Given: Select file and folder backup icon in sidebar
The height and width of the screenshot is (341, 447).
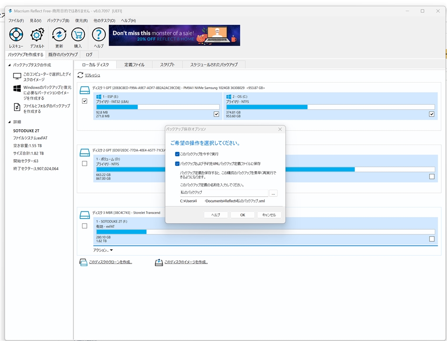Looking at the screenshot, I should pos(17,107).
